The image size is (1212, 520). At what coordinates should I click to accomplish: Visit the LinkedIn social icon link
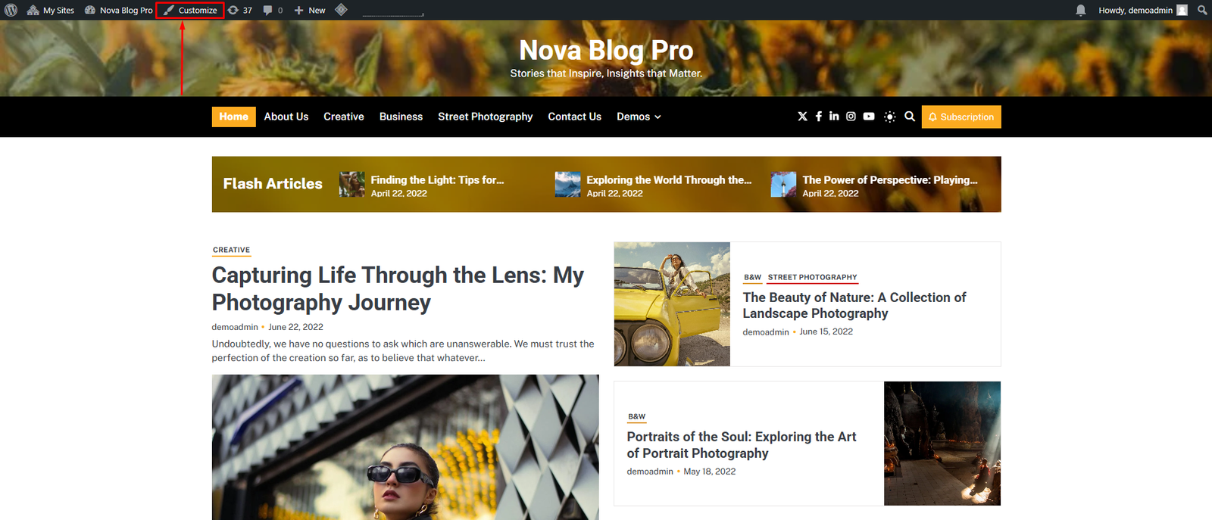(834, 116)
